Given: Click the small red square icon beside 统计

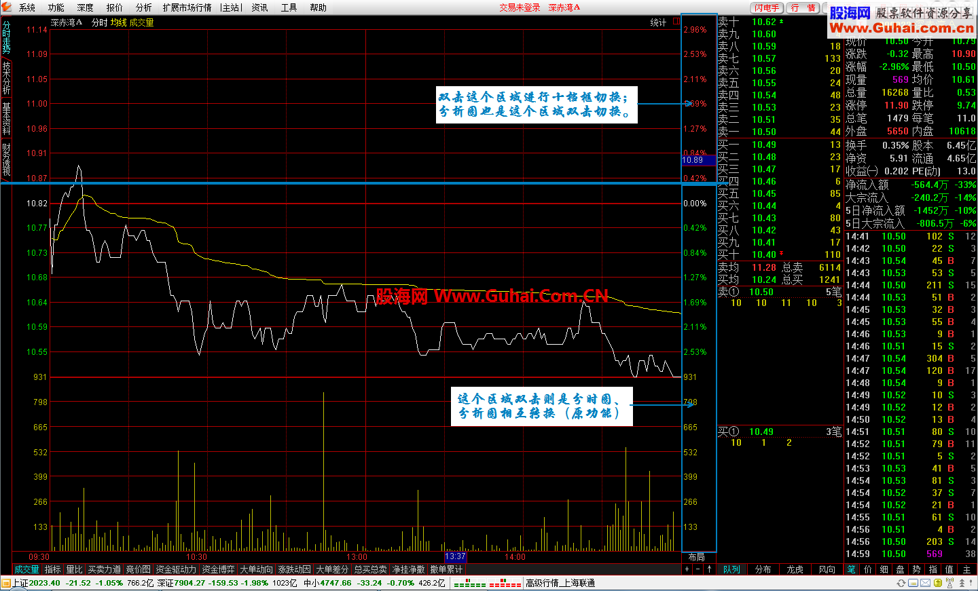Looking at the screenshot, I should coord(676,22).
